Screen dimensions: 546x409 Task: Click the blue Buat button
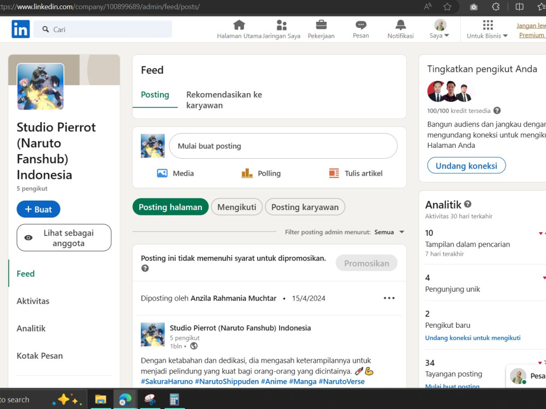tap(38, 209)
